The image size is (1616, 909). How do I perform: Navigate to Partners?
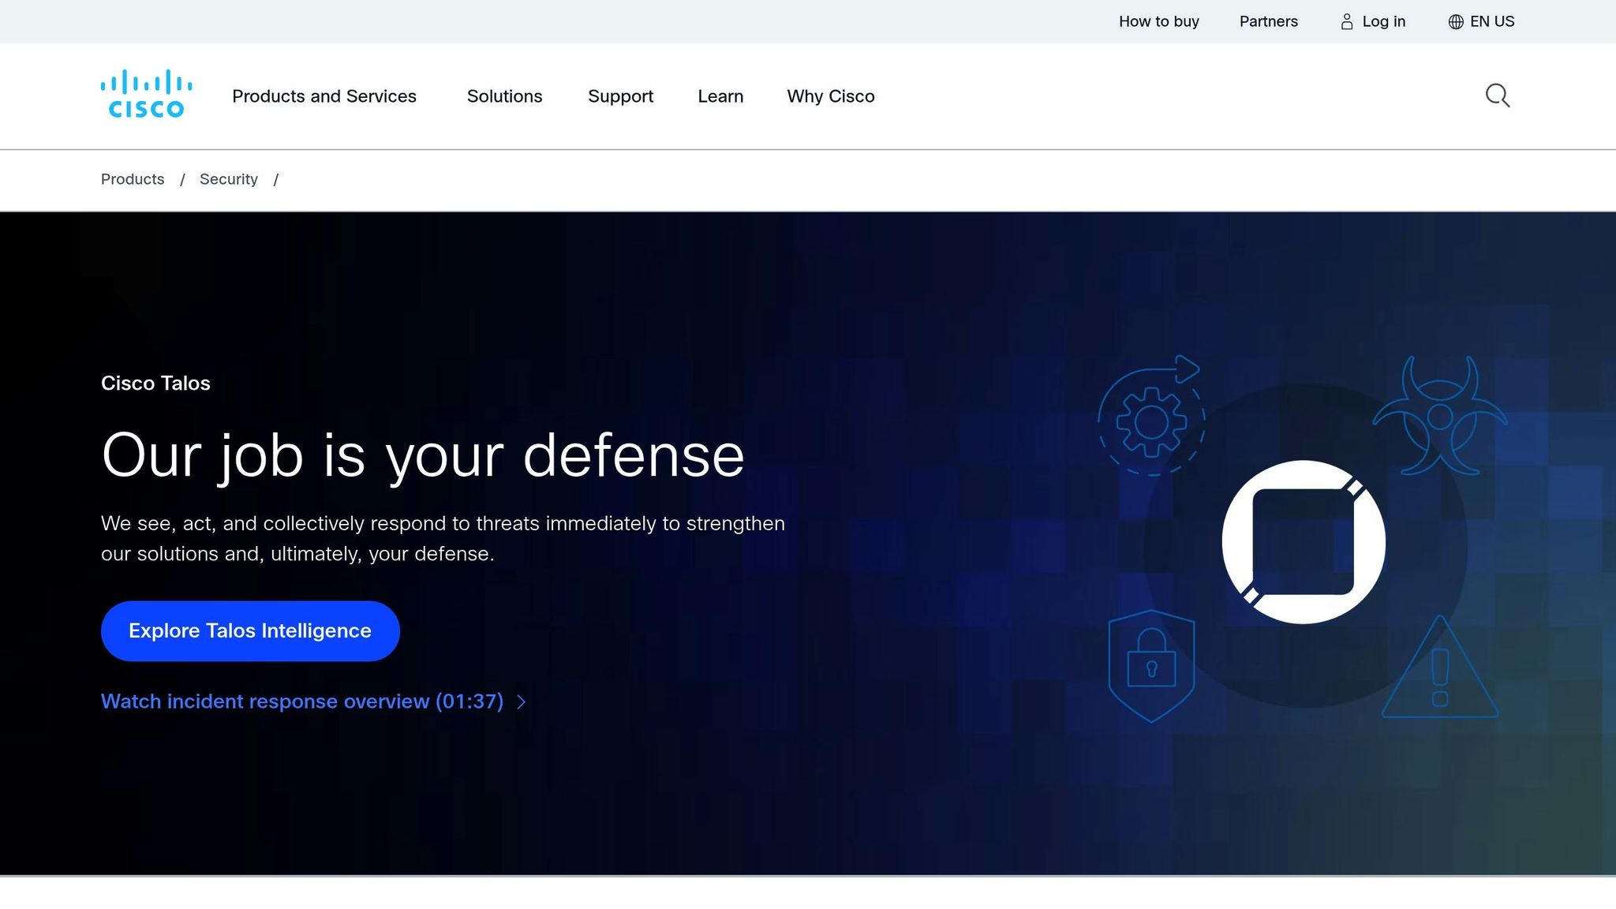click(x=1268, y=21)
